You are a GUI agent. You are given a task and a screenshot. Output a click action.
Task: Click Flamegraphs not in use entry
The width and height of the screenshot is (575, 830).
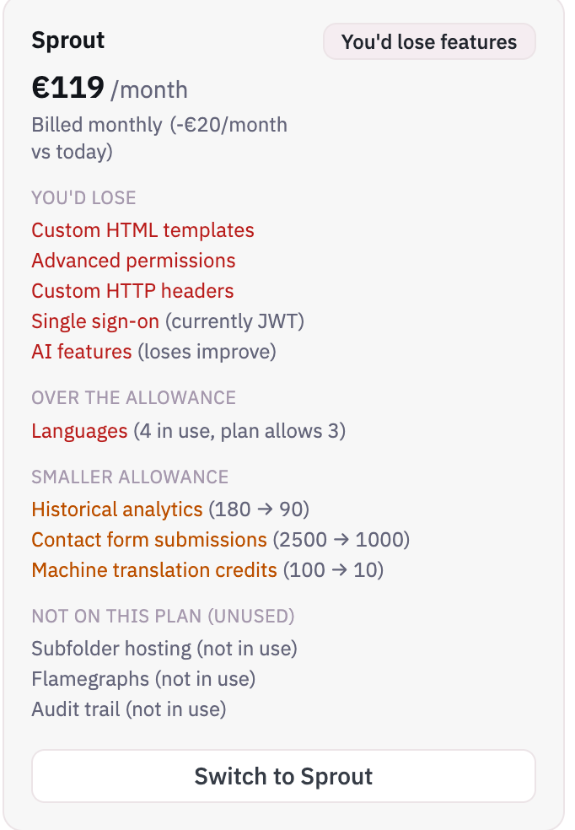(x=143, y=679)
